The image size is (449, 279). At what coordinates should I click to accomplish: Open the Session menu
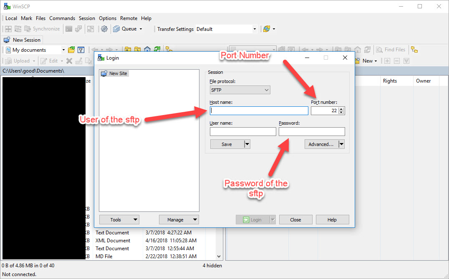[x=87, y=18]
